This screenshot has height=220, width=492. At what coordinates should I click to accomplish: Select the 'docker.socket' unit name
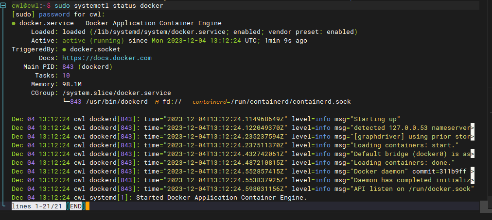[95, 49]
